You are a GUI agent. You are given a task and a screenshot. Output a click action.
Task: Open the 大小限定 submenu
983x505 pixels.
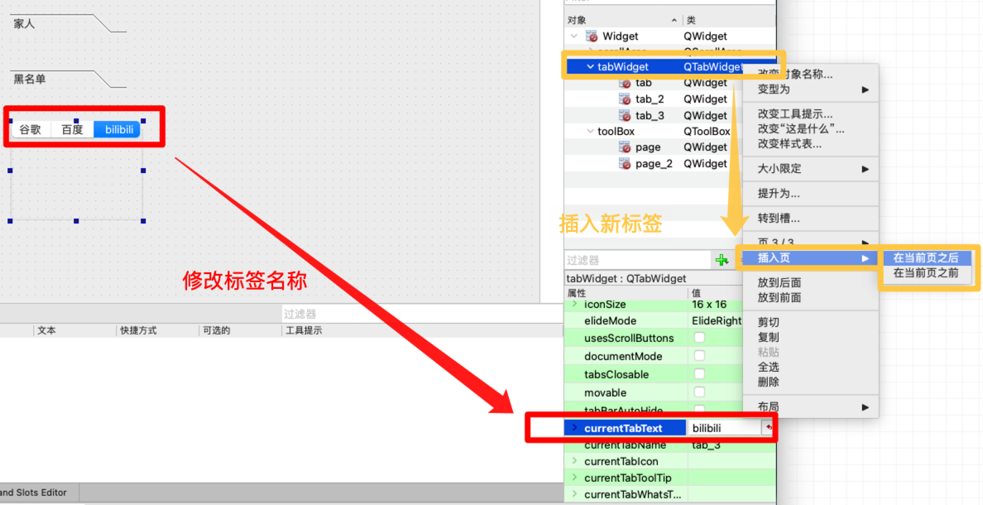point(811,169)
